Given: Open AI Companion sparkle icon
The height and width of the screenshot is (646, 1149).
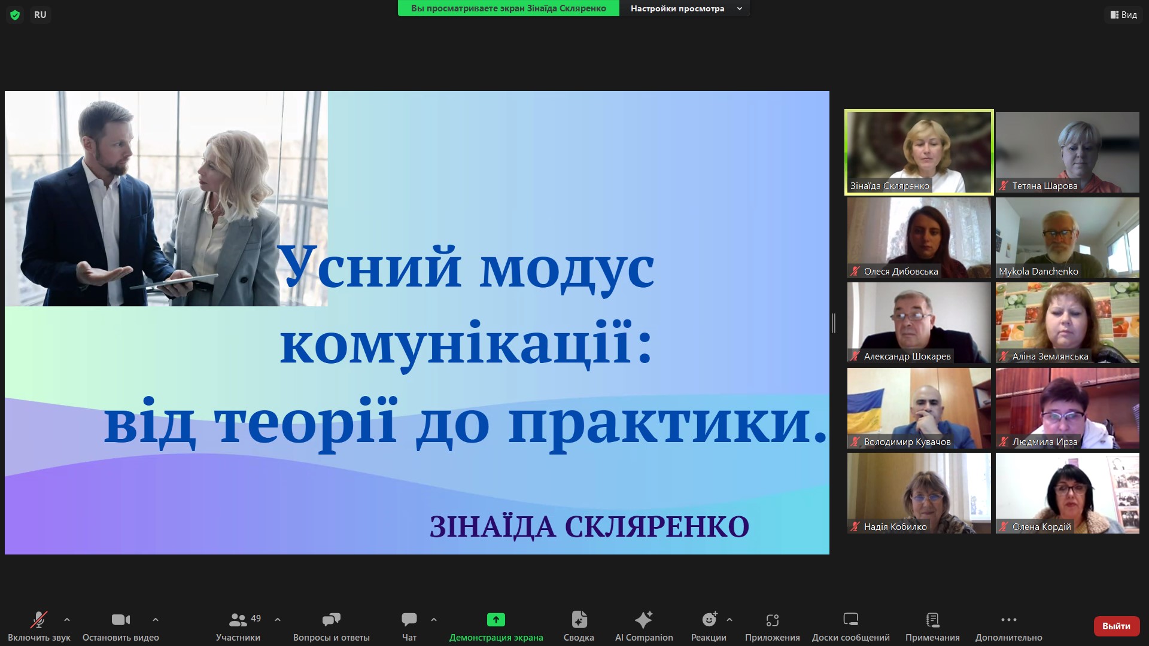Looking at the screenshot, I should pos(643,620).
